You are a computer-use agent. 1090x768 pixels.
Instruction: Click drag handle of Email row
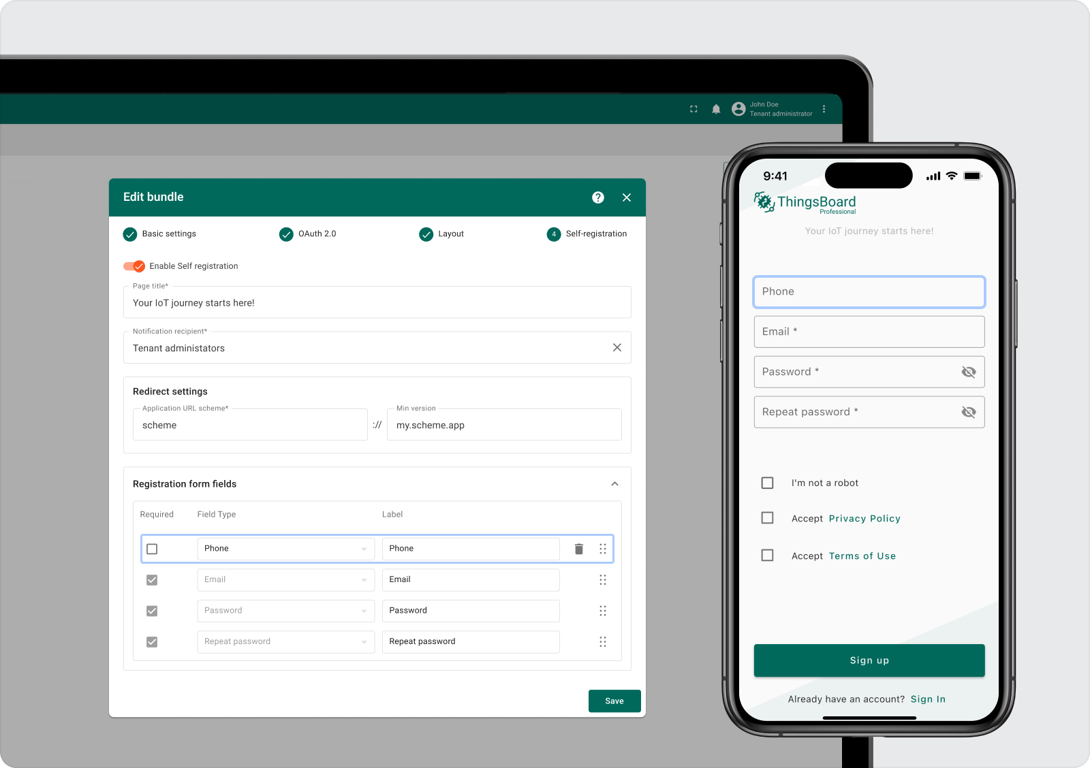[x=602, y=580]
